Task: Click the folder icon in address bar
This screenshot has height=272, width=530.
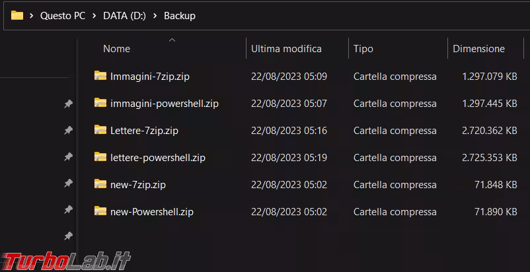Action: point(17,15)
